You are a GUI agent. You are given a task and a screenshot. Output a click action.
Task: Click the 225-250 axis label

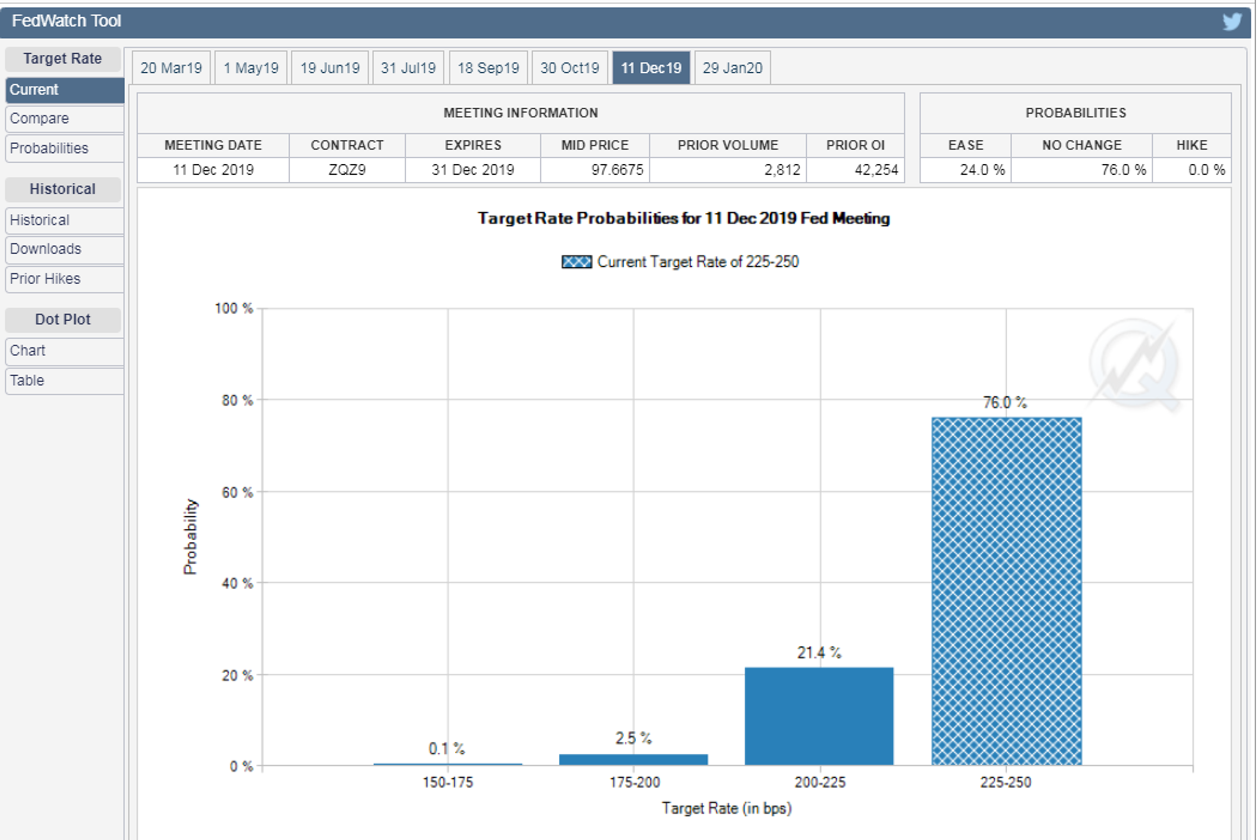click(1006, 783)
